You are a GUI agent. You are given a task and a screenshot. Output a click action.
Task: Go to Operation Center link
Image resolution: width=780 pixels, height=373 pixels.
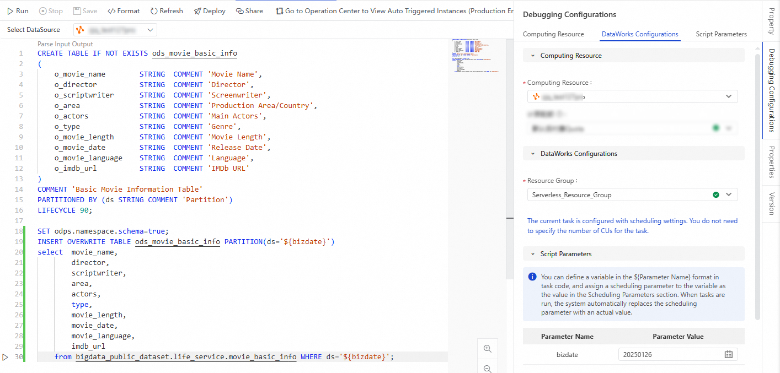386,10
